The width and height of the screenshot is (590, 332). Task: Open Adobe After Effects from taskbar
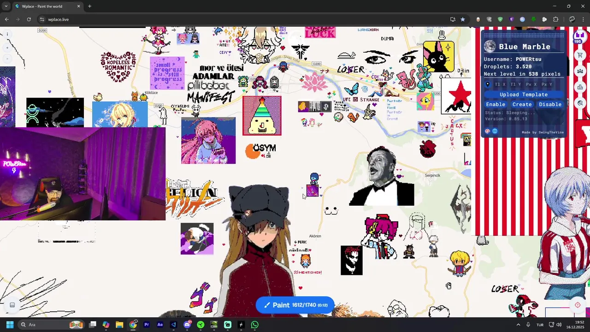(x=160, y=325)
